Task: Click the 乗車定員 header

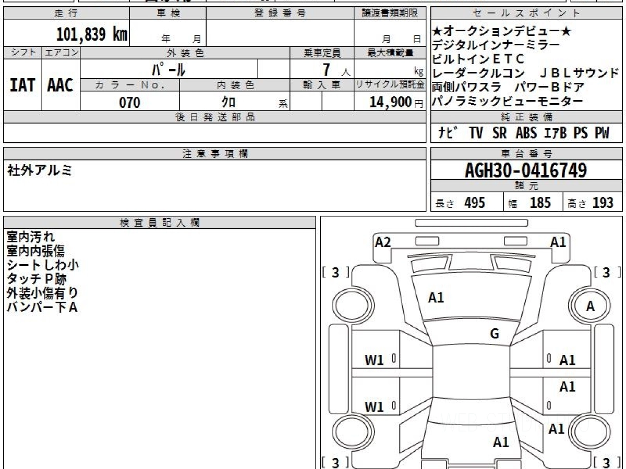Action: (x=322, y=53)
